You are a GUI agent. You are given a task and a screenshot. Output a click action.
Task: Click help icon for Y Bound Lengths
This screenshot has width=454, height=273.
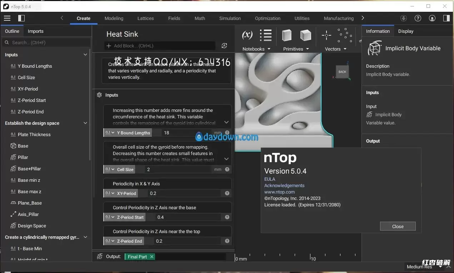coord(227,133)
